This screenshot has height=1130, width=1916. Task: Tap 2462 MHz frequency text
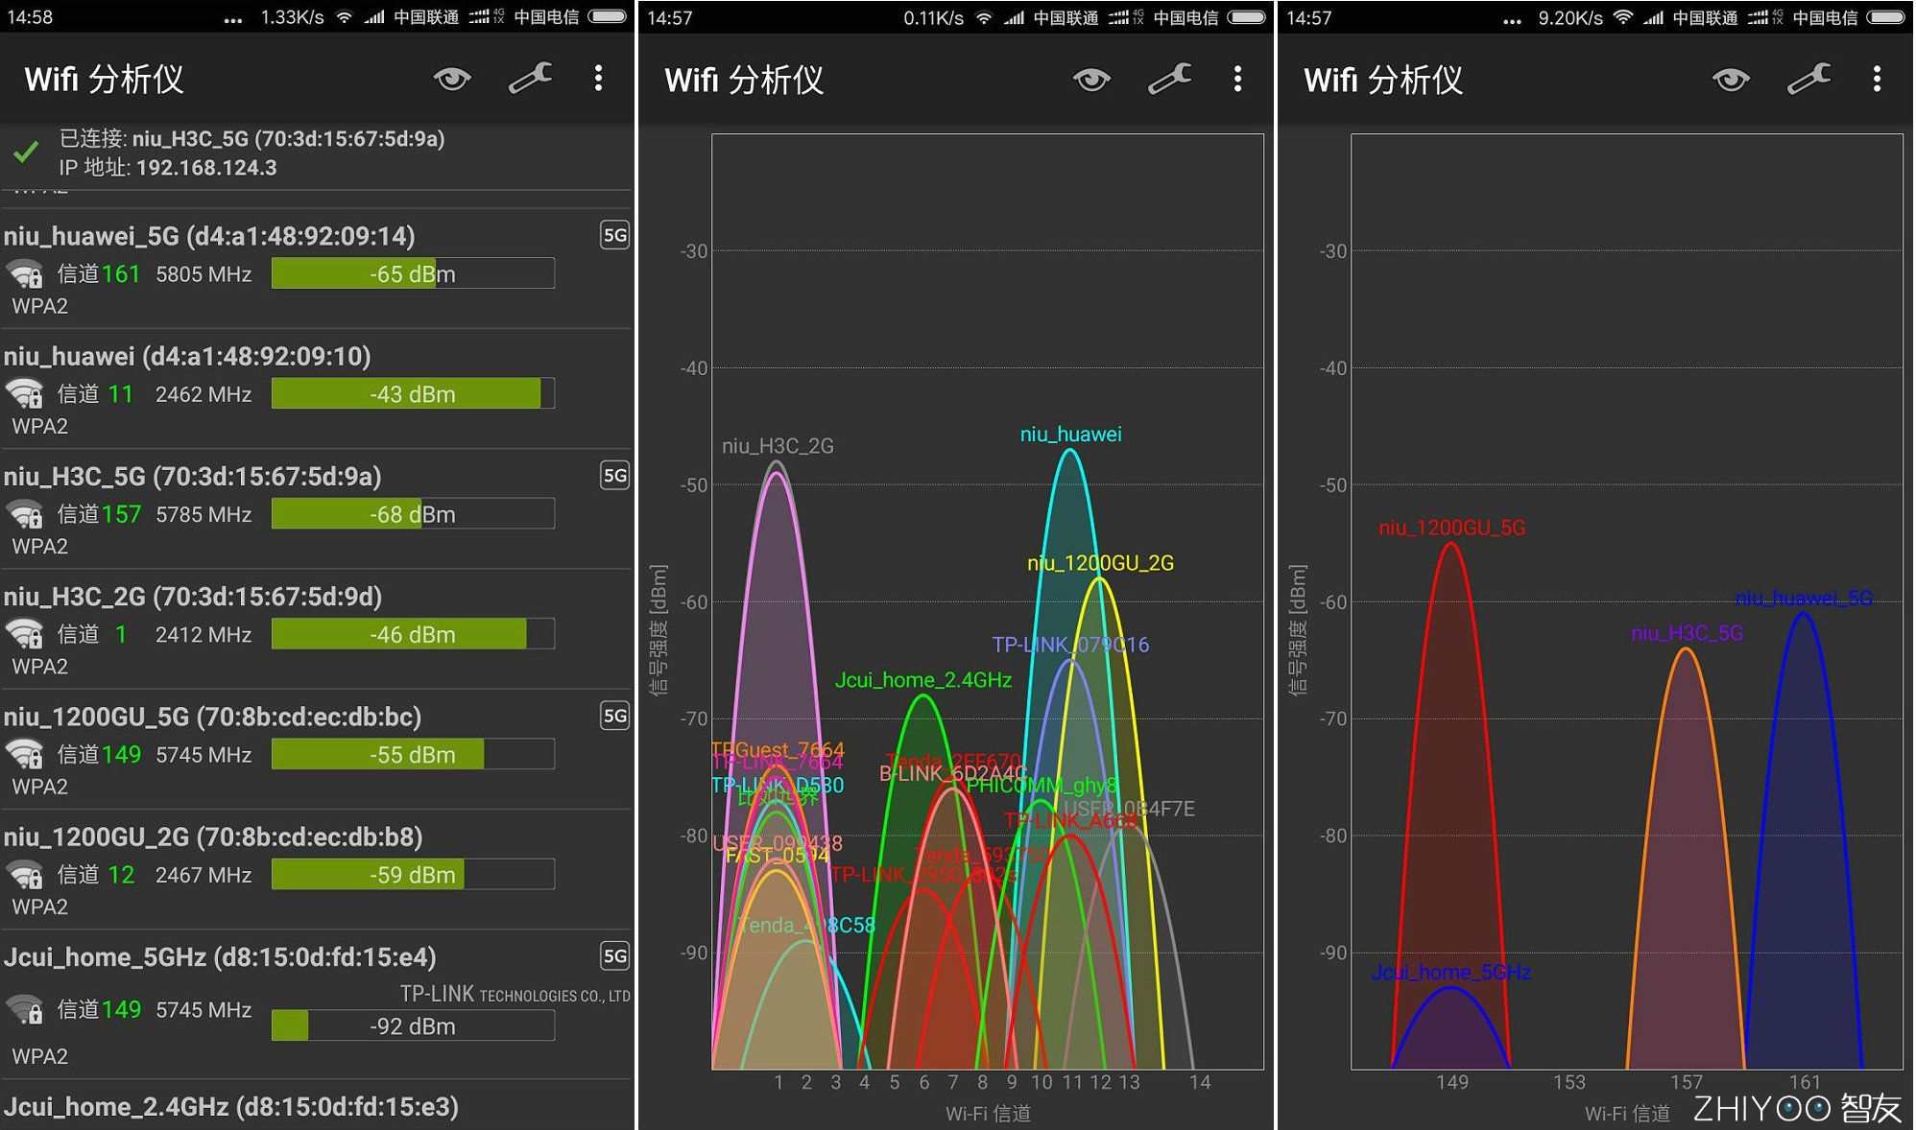pos(204,394)
